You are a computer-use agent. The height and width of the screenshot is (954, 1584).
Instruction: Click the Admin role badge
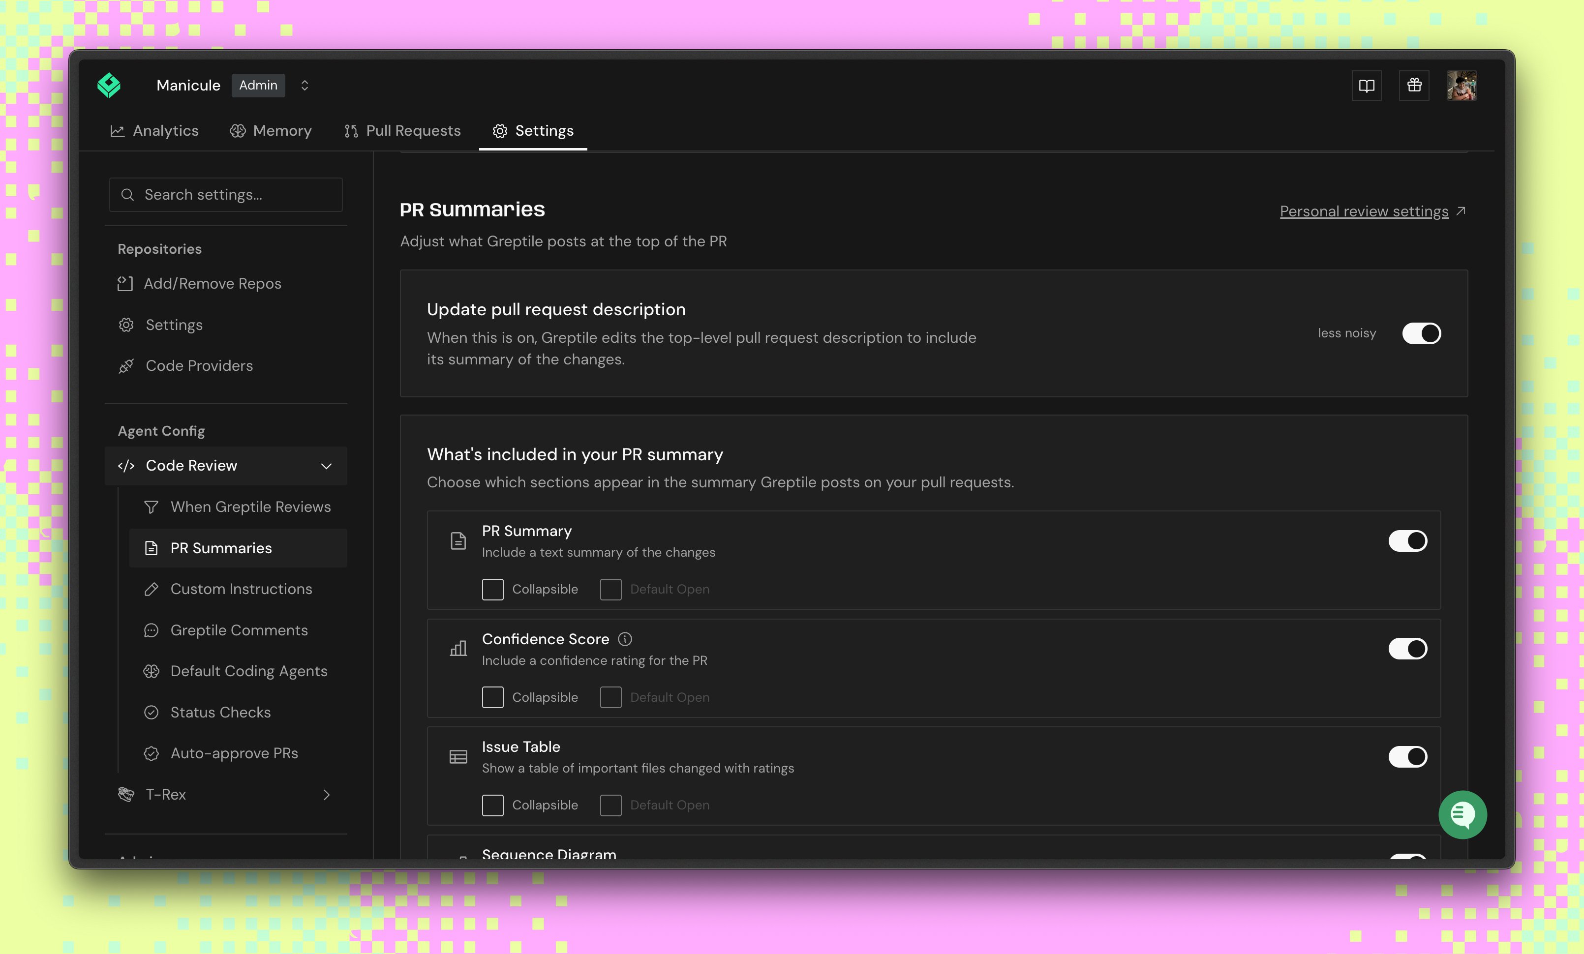click(258, 86)
